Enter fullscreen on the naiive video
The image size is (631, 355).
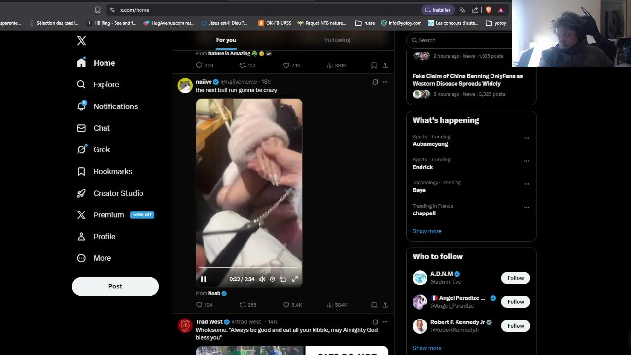[295, 279]
